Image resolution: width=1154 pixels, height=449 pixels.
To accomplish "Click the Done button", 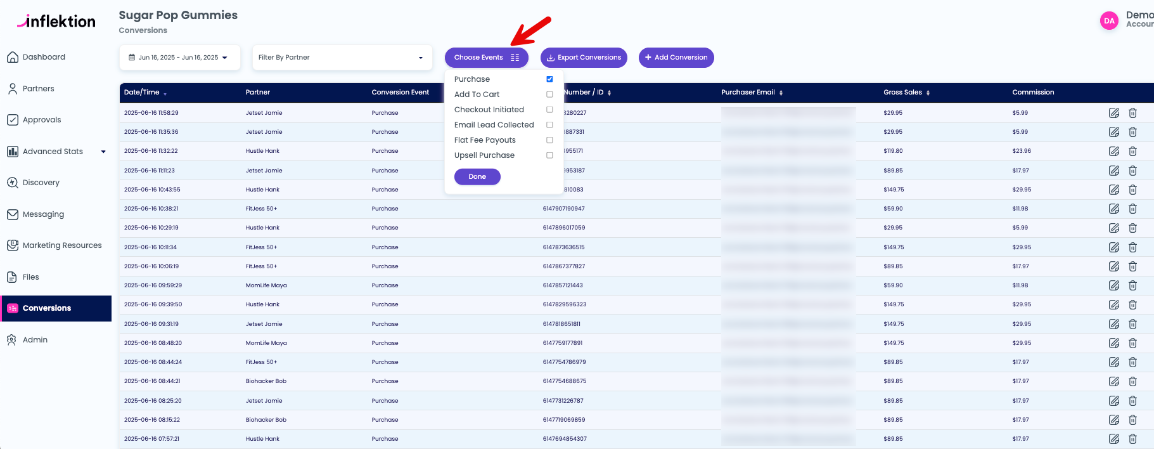I will (x=477, y=177).
